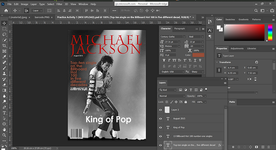Click the font size input field

point(170,42)
